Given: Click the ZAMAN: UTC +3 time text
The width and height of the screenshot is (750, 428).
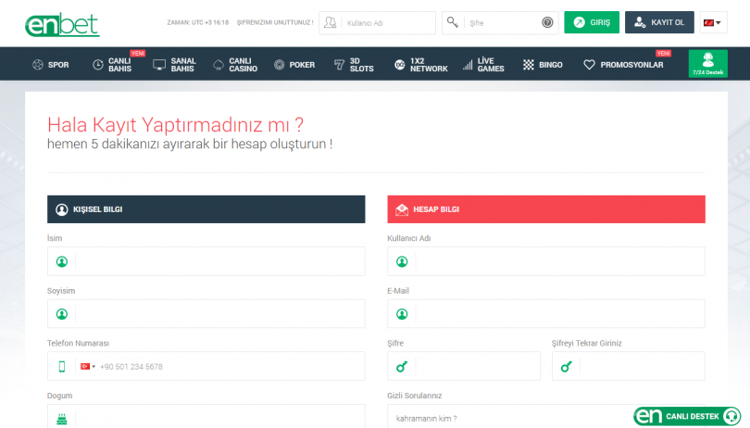Looking at the screenshot, I should (x=197, y=22).
